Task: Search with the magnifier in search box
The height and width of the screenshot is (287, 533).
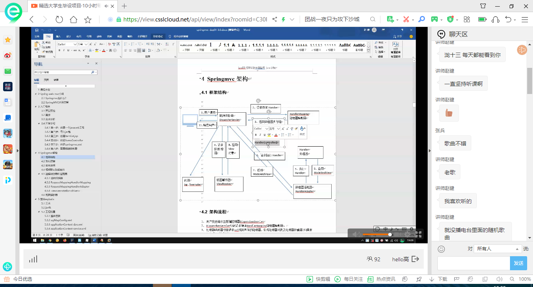Action: pos(373,19)
